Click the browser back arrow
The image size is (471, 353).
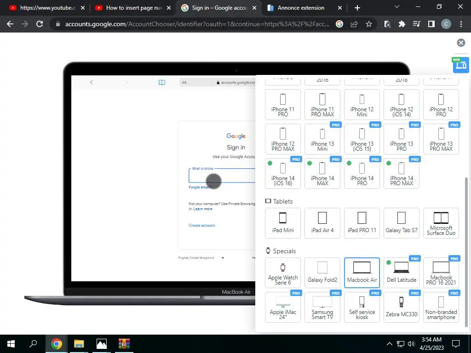[10, 24]
